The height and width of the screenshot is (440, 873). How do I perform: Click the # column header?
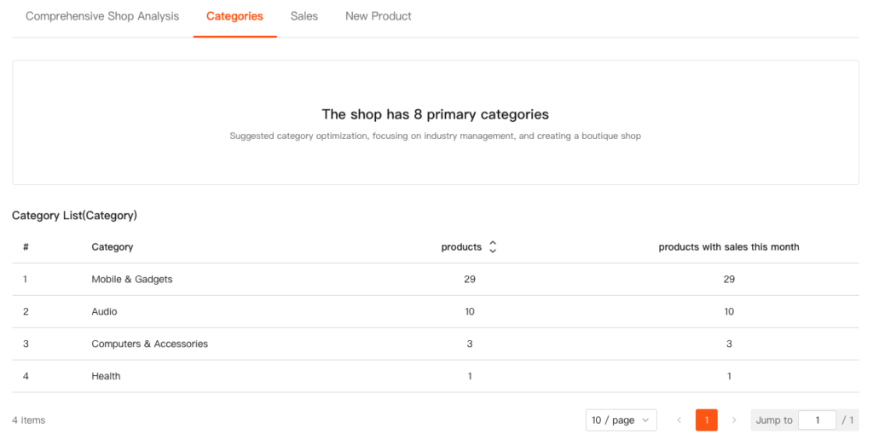click(26, 247)
